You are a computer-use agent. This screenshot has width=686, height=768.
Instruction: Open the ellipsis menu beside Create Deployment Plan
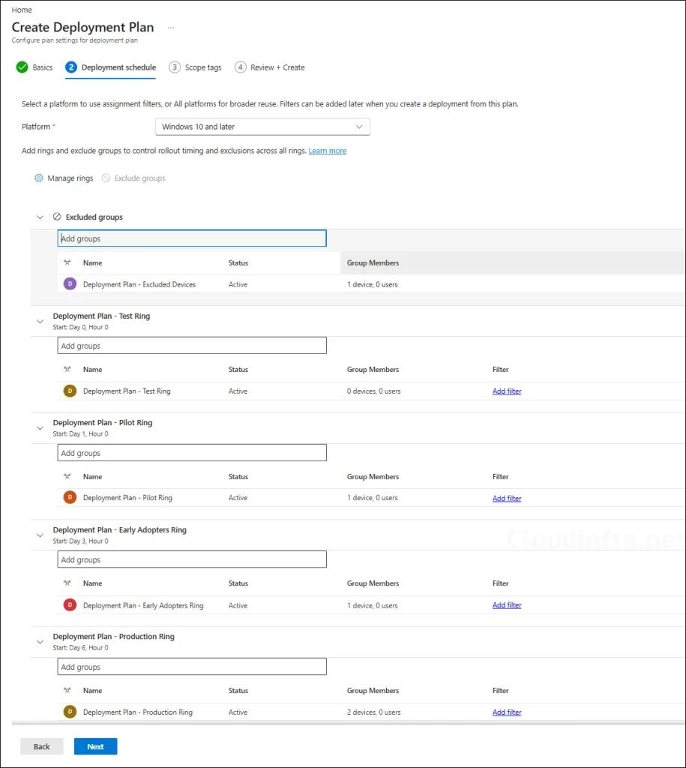[x=170, y=28]
